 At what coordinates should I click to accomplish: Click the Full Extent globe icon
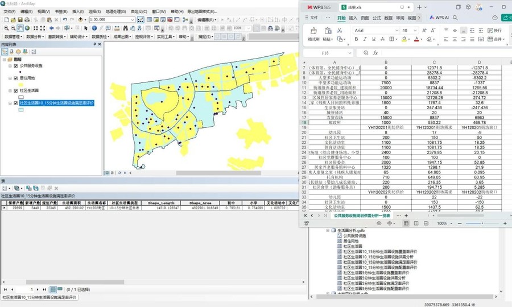[x=27, y=28]
